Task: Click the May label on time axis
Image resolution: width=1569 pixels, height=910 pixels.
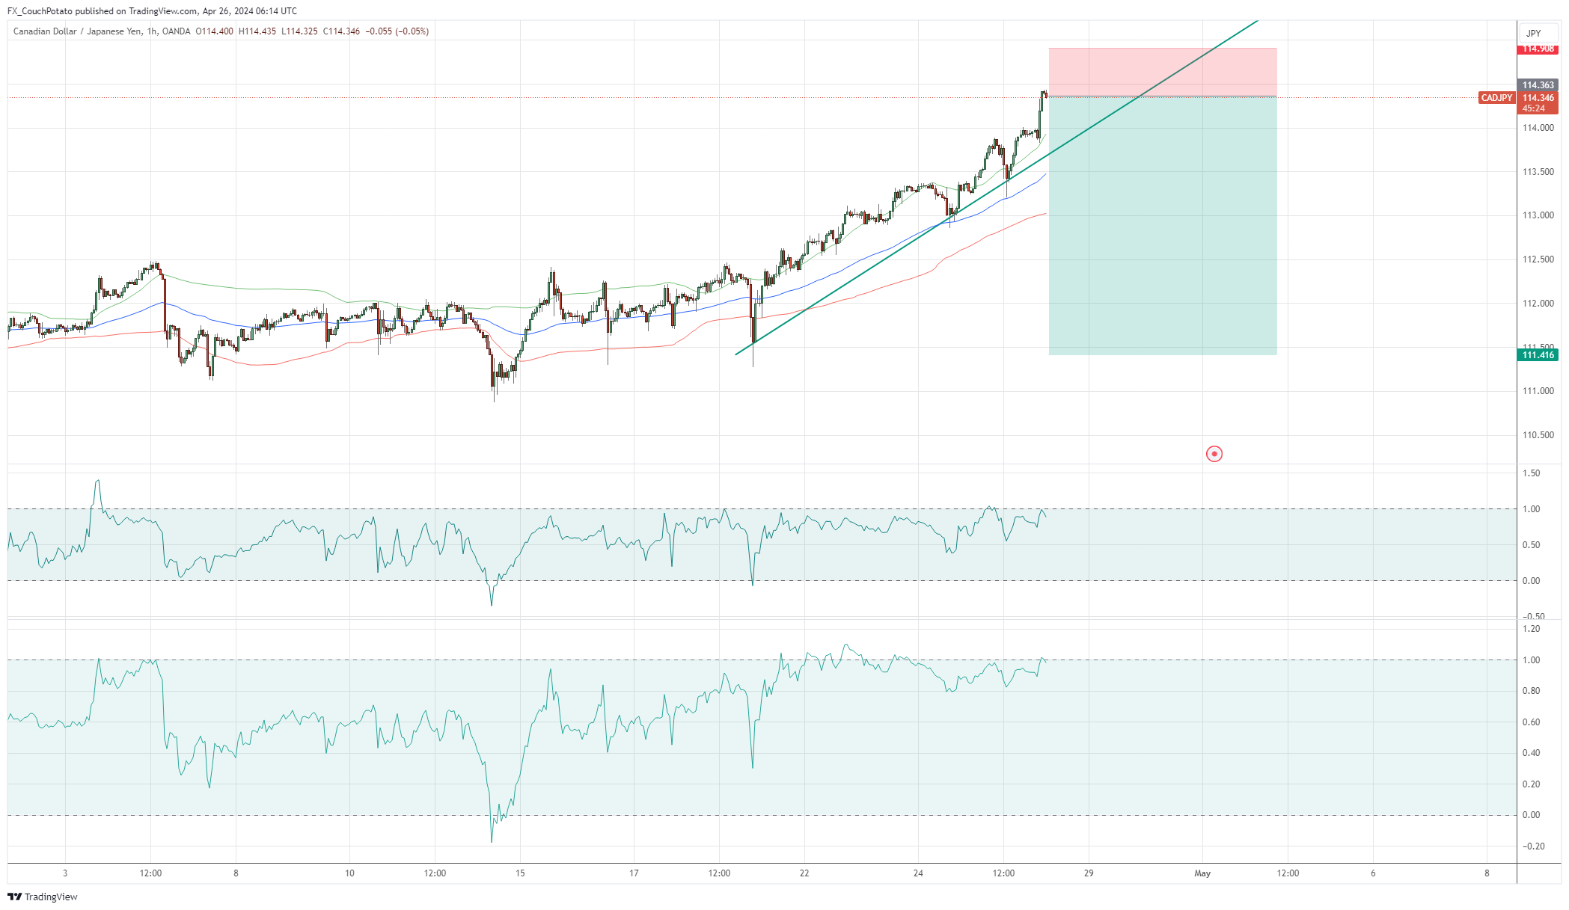Action: point(1202,873)
